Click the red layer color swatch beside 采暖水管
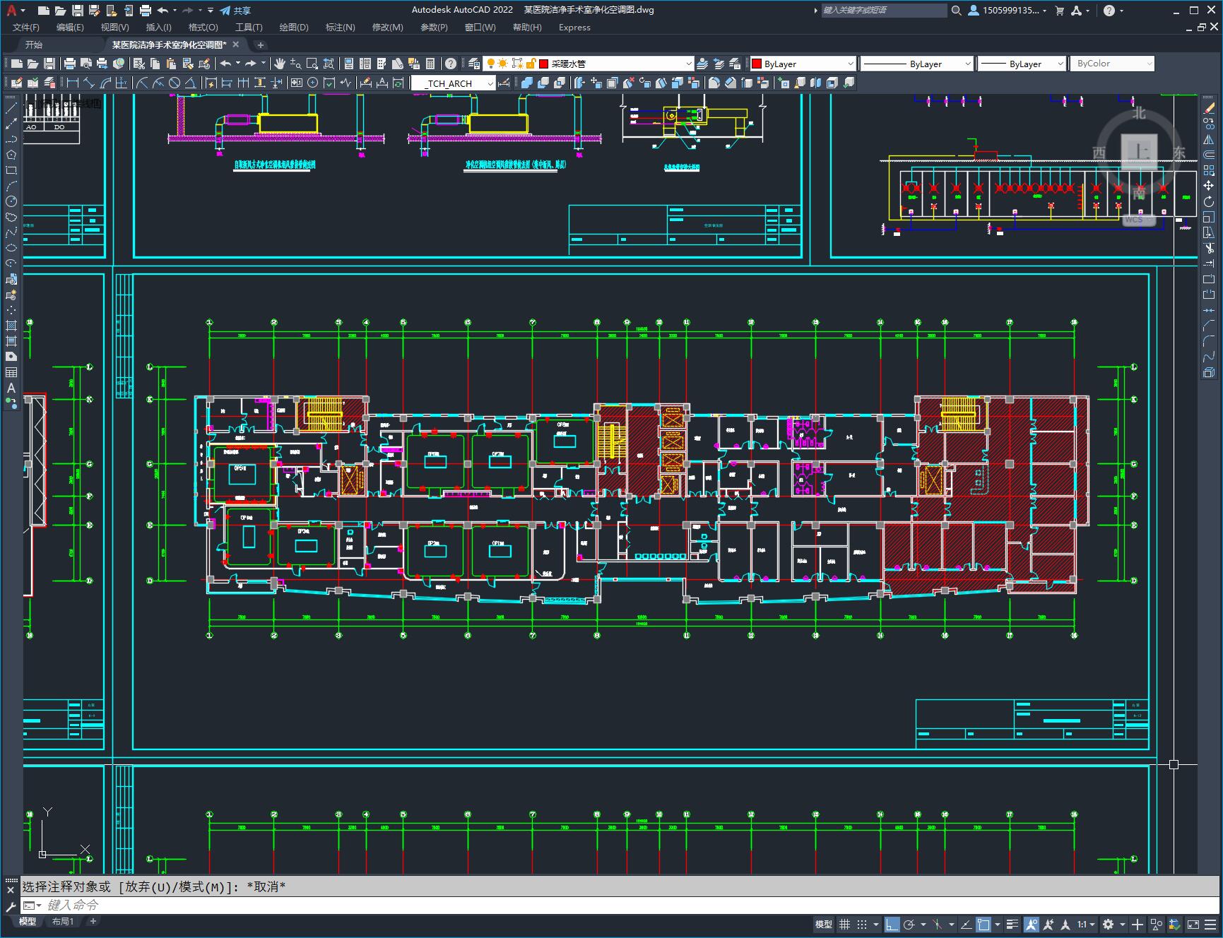The image size is (1223, 938). (x=544, y=64)
